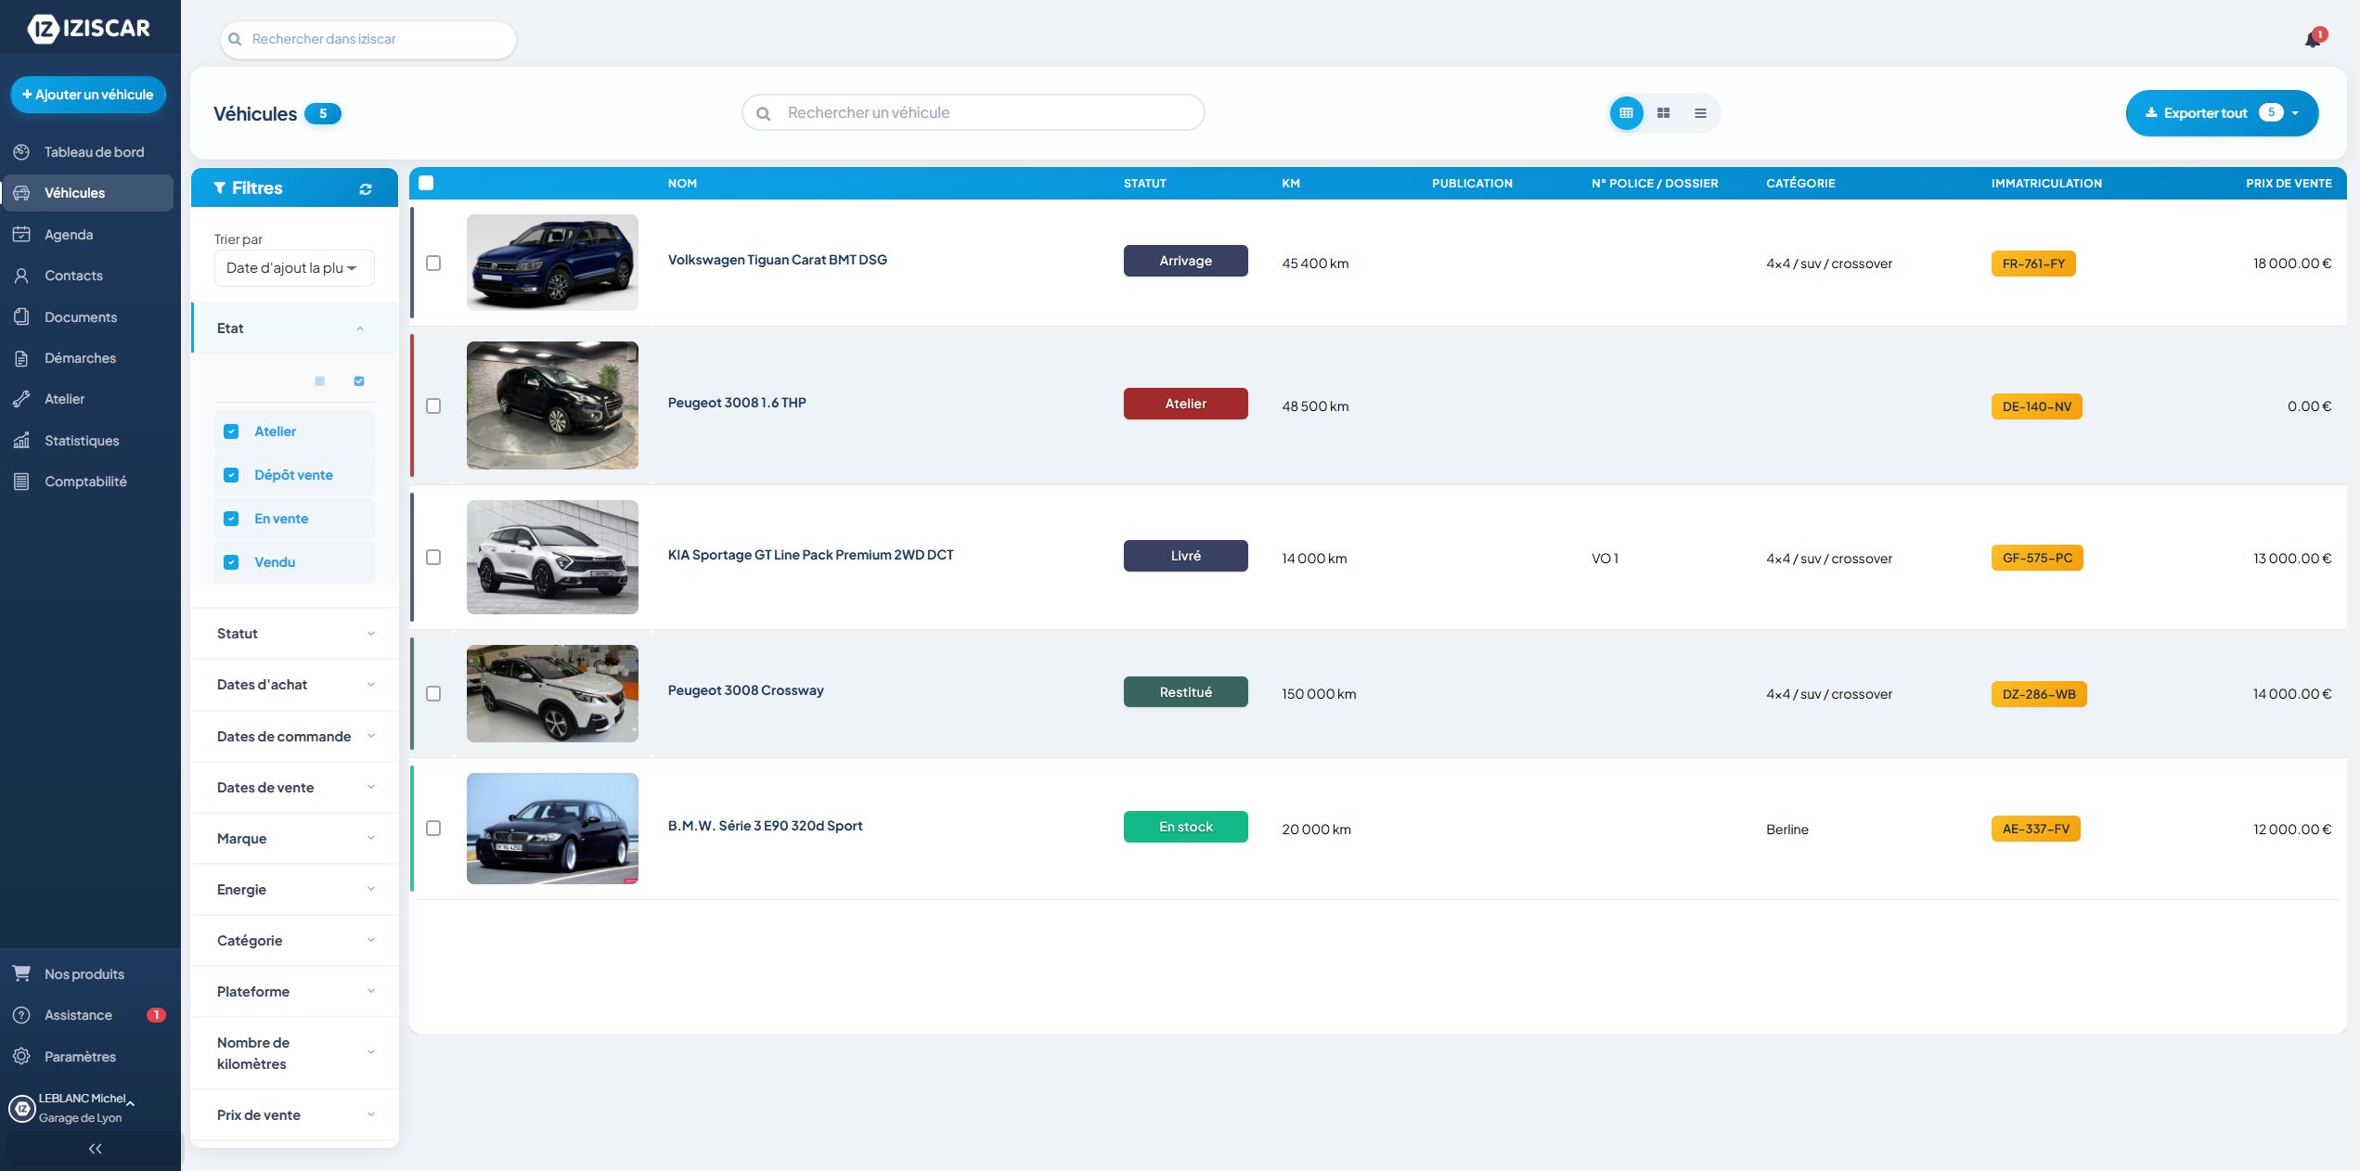
Task: Switch to grid card view icon
Action: [1663, 113]
